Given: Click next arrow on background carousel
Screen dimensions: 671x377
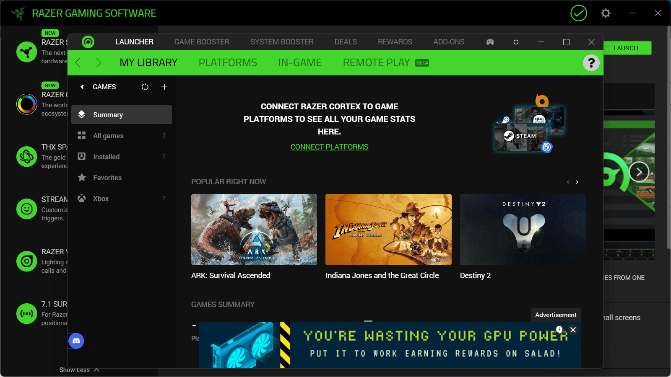Looking at the screenshot, I should (639, 172).
